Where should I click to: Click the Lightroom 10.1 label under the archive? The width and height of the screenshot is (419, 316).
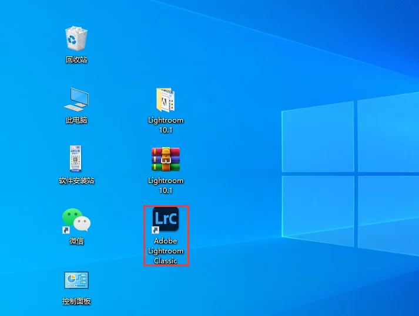coord(166,185)
